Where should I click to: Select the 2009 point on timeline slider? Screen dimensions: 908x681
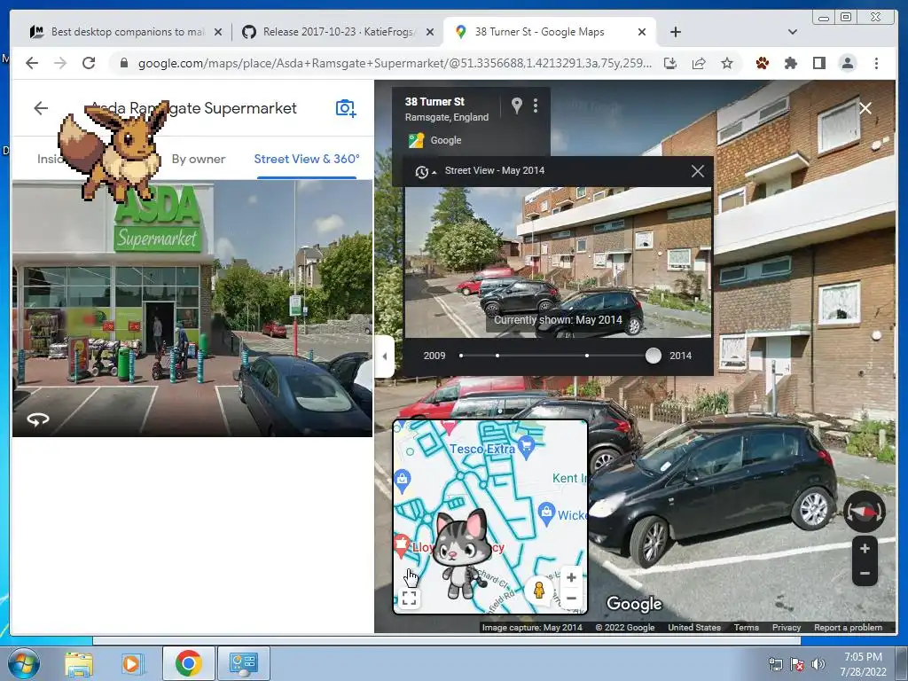tap(461, 356)
